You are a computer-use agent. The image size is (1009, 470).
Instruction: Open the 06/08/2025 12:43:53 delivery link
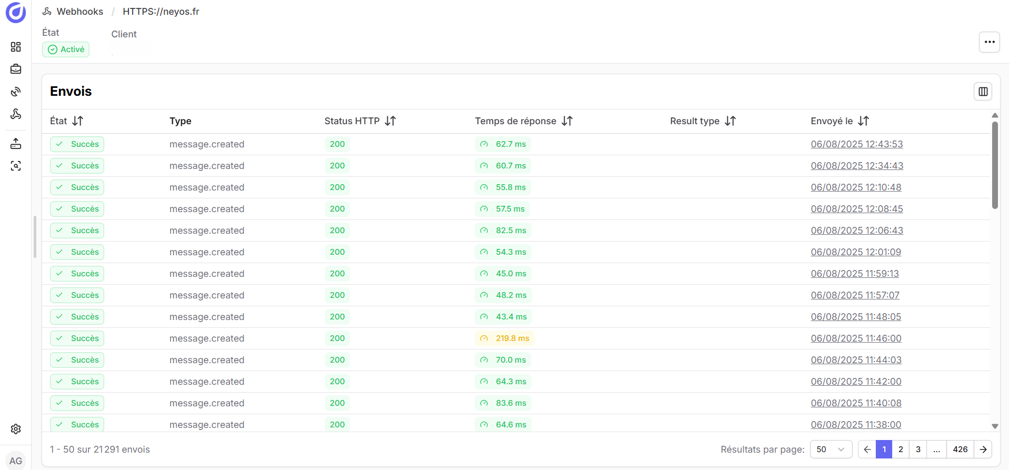[856, 144]
